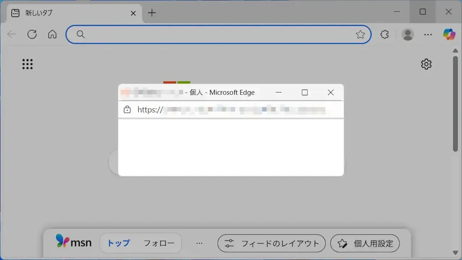Screen dimensions: 462x260
Task: Click the back navigation arrow
Action: pos(12,34)
